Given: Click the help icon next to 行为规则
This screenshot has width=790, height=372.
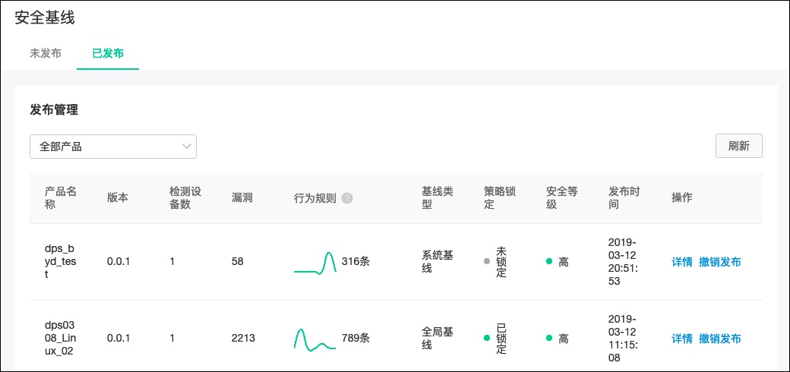Looking at the screenshot, I should [x=346, y=198].
